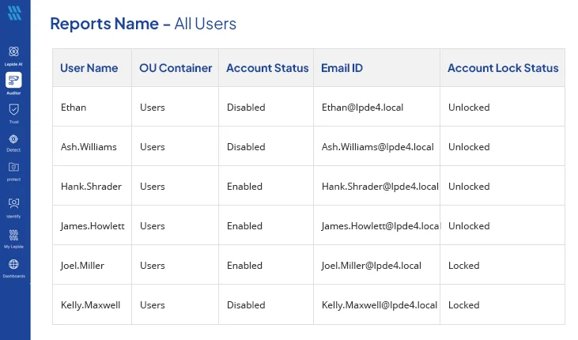Click Users OU container in Ethan's row

point(153,108)
